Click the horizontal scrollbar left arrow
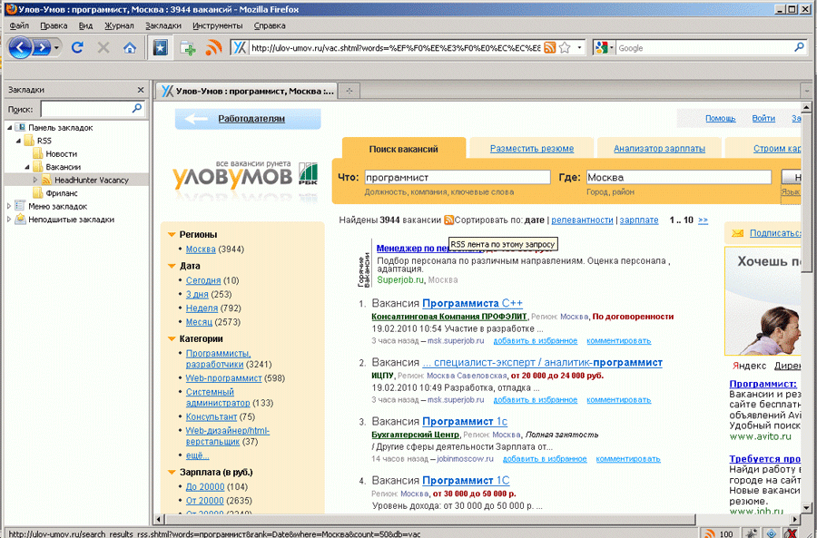 click(159, 519)
